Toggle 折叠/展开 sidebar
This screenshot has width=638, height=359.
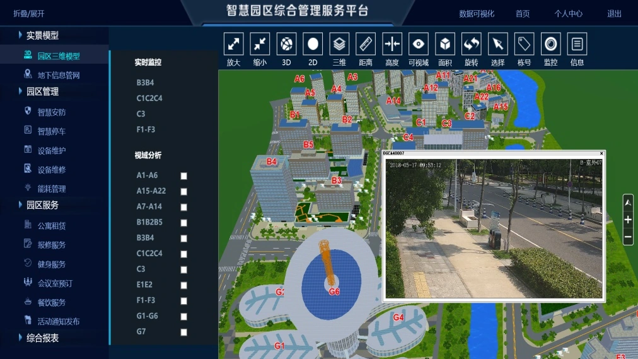coord(29,14)
